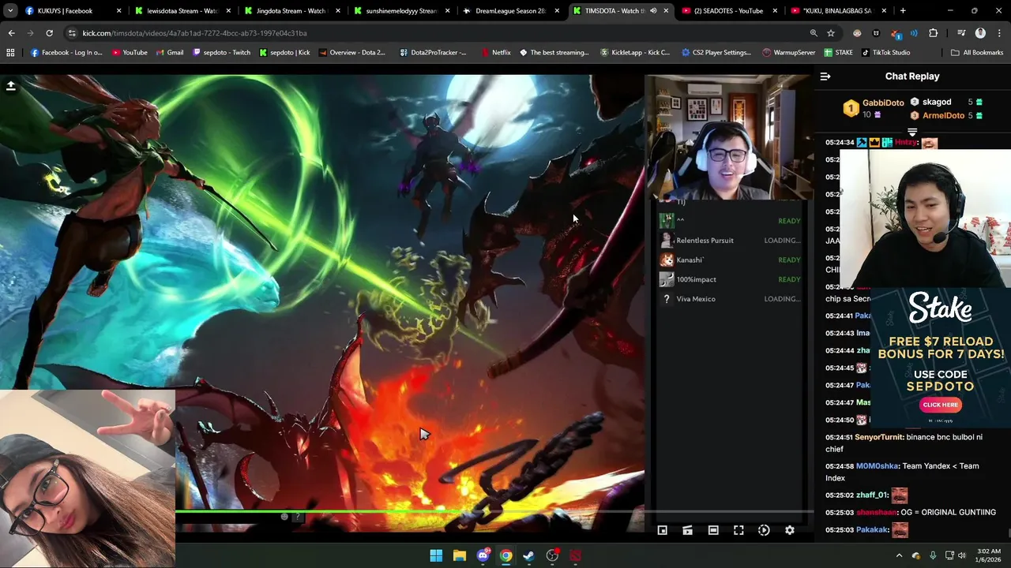Open Steam from the taskbar
This screenshot has height=568, width=1011.
coord(528,555)
